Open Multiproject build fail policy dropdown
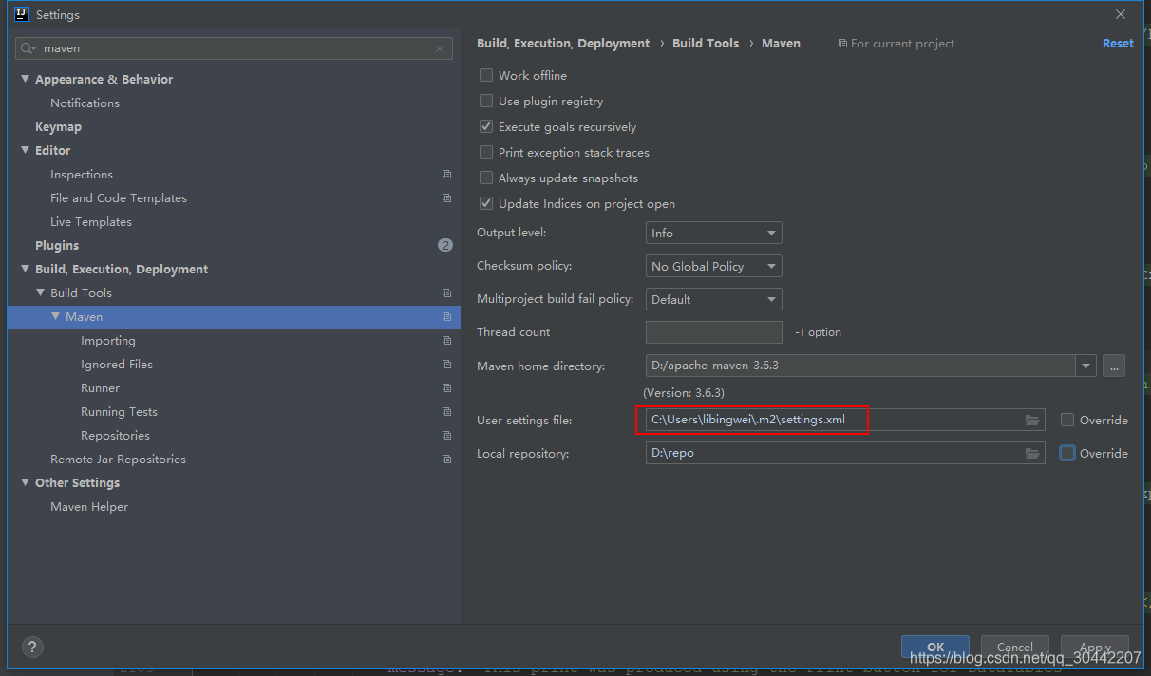Screen dimensions: 1151x676 pyautogui.click(x=714, y=299)
